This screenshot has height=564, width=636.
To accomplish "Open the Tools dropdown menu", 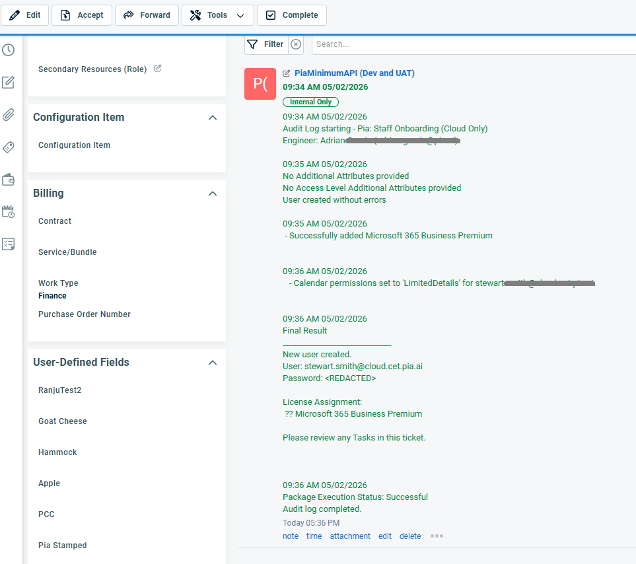I will point(217,15).
